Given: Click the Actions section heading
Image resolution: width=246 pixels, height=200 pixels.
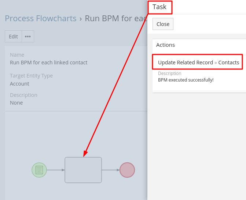Looking at the screenshot, I should pyautogui.click(x=165, y=45).
